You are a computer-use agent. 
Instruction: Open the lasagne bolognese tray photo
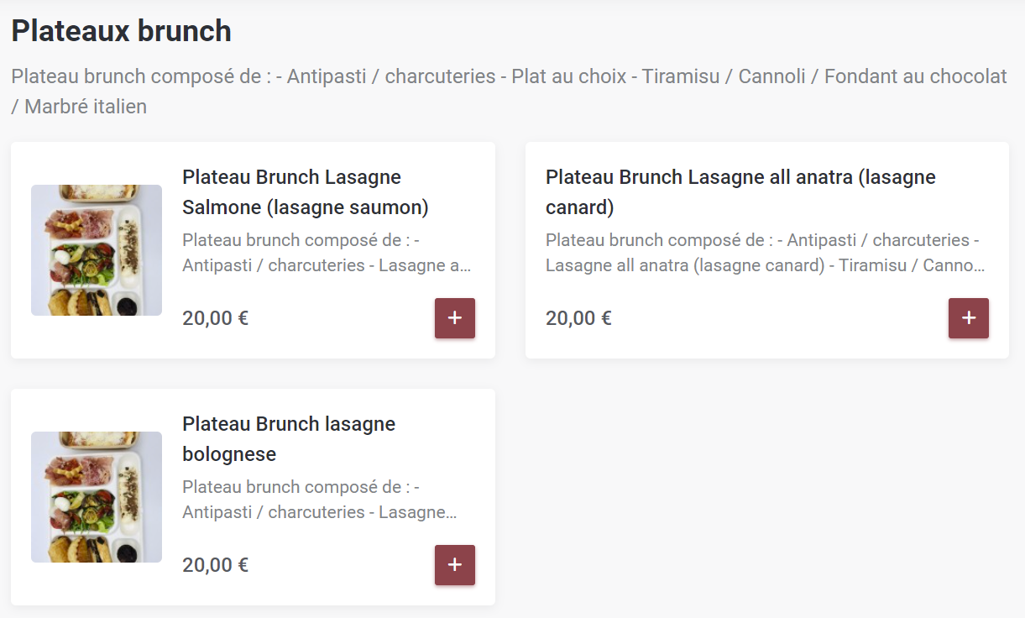pos(97,497)
